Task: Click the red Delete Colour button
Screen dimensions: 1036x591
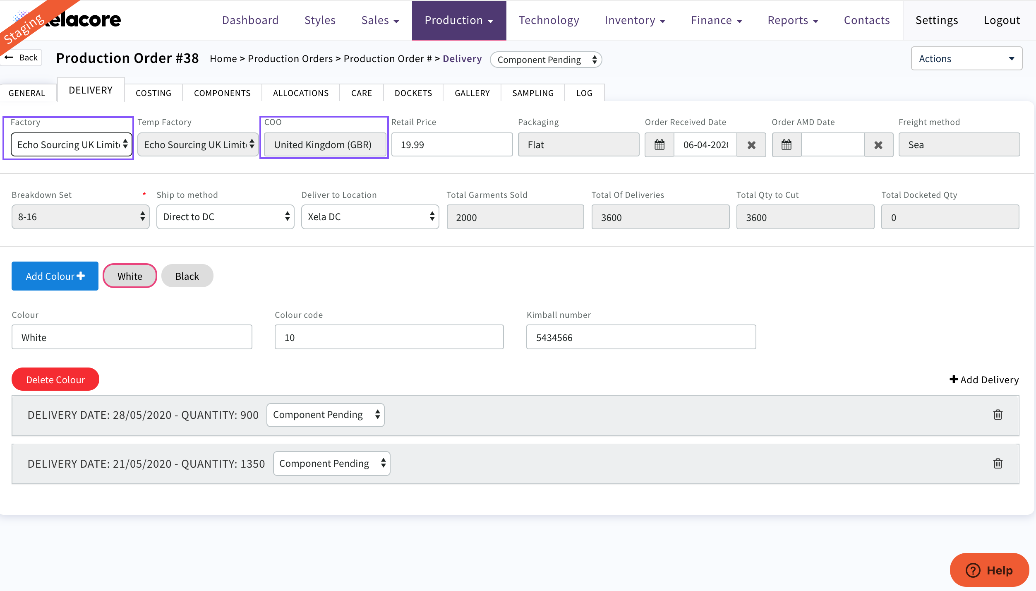Action: point(55,380)
